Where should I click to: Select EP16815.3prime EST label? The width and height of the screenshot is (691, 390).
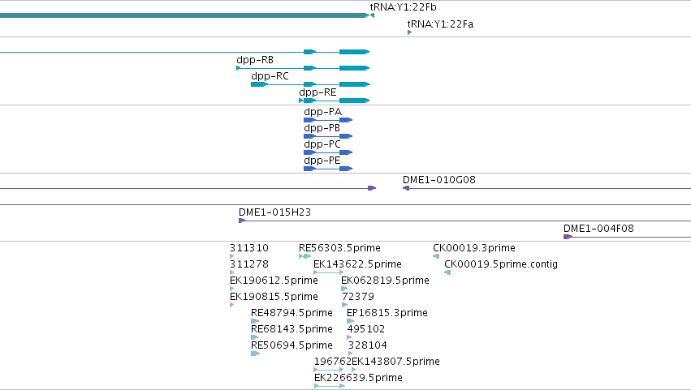[x=387, y=314]
